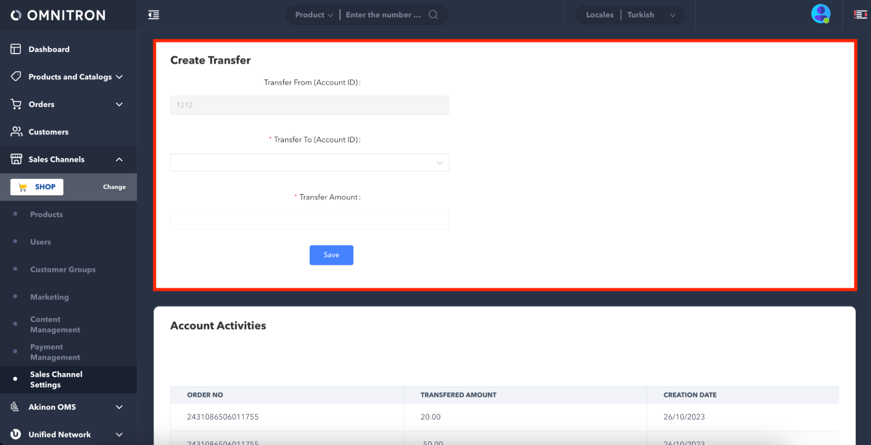Open the Turkish locale dropdown
The image size is (871, 445).
[x=651, y=15]
